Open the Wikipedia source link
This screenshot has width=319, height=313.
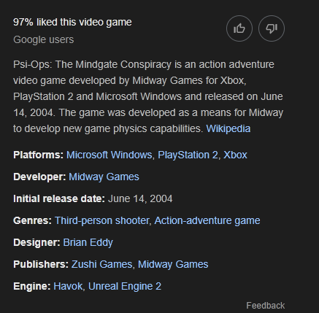228,128
